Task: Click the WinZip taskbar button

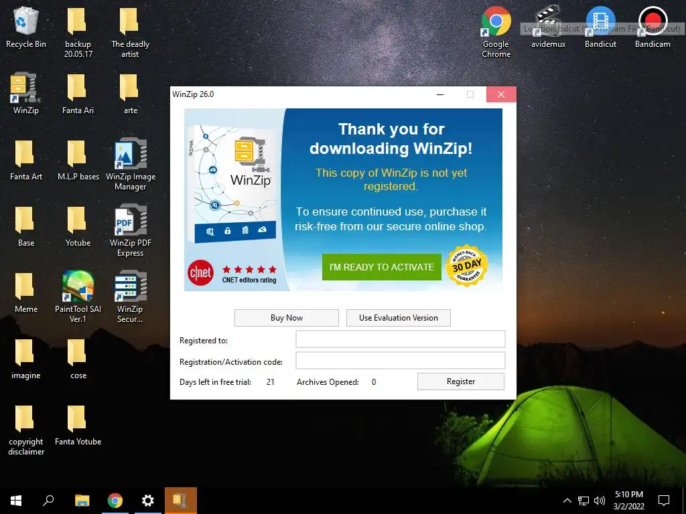Action: [x=181, y=501]
